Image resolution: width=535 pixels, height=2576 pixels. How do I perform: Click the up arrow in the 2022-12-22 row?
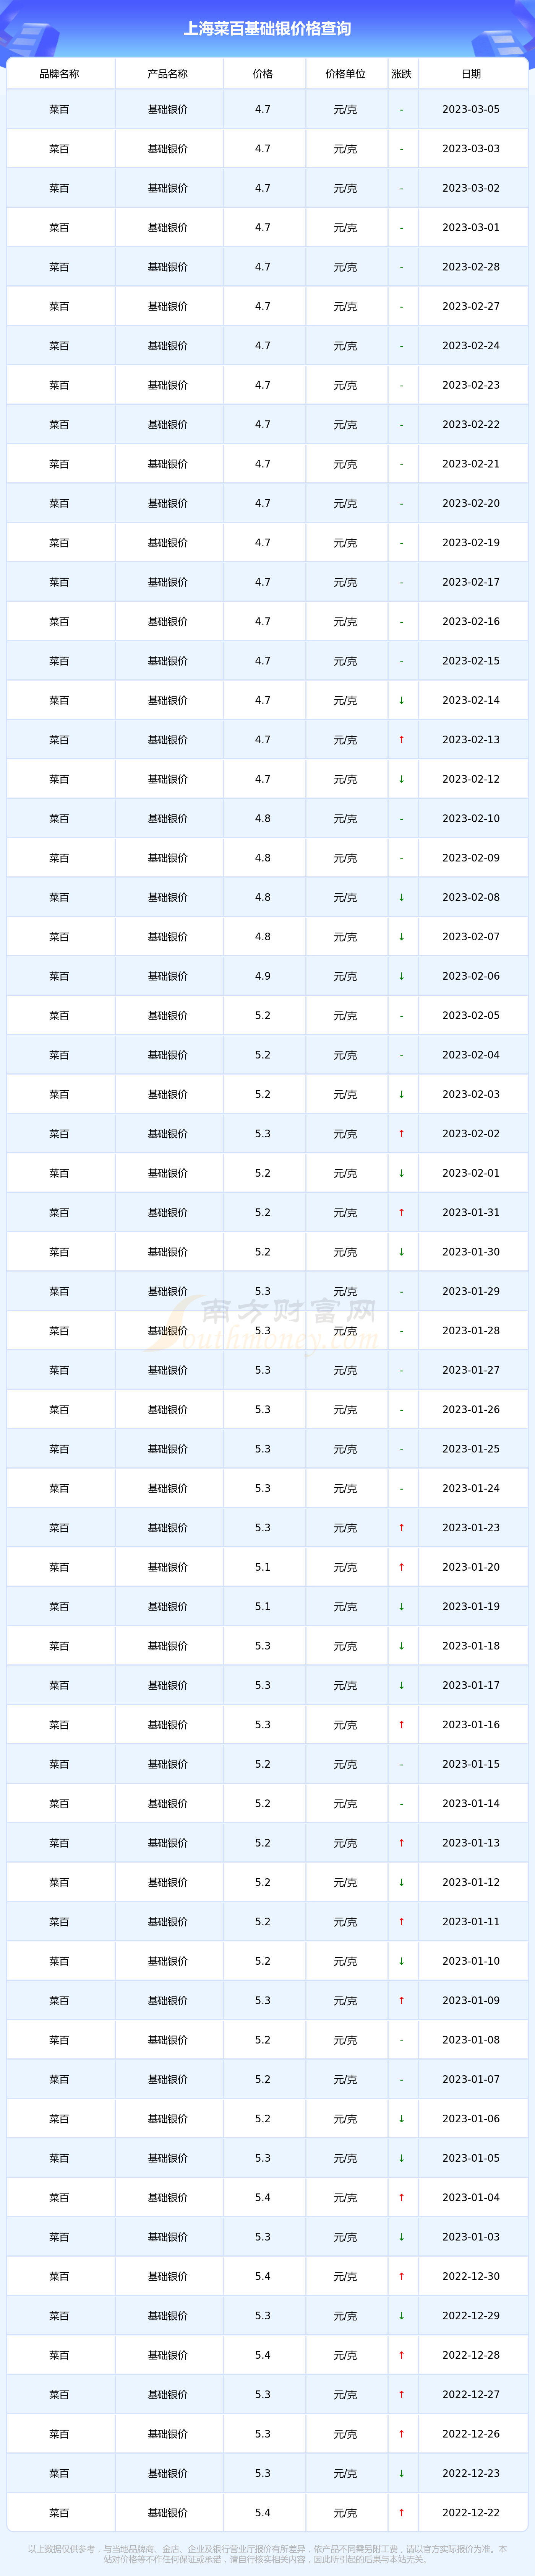[x=401, y=2512]
